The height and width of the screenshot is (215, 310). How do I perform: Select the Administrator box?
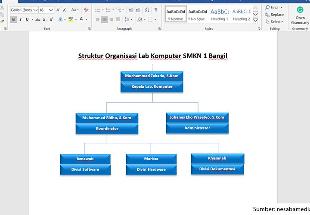197,128
